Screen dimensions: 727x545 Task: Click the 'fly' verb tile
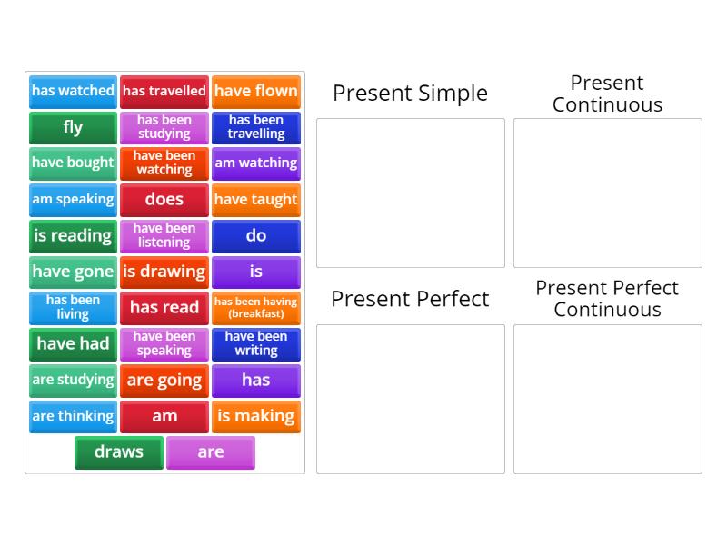(72, 127)
